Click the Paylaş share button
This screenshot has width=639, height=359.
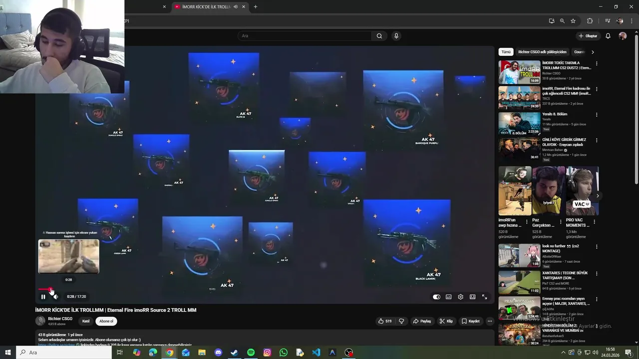(422, 321)
